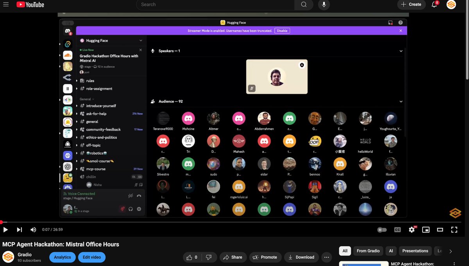
Task: Click the magnifier search button
Action: (x=304, y=5)
